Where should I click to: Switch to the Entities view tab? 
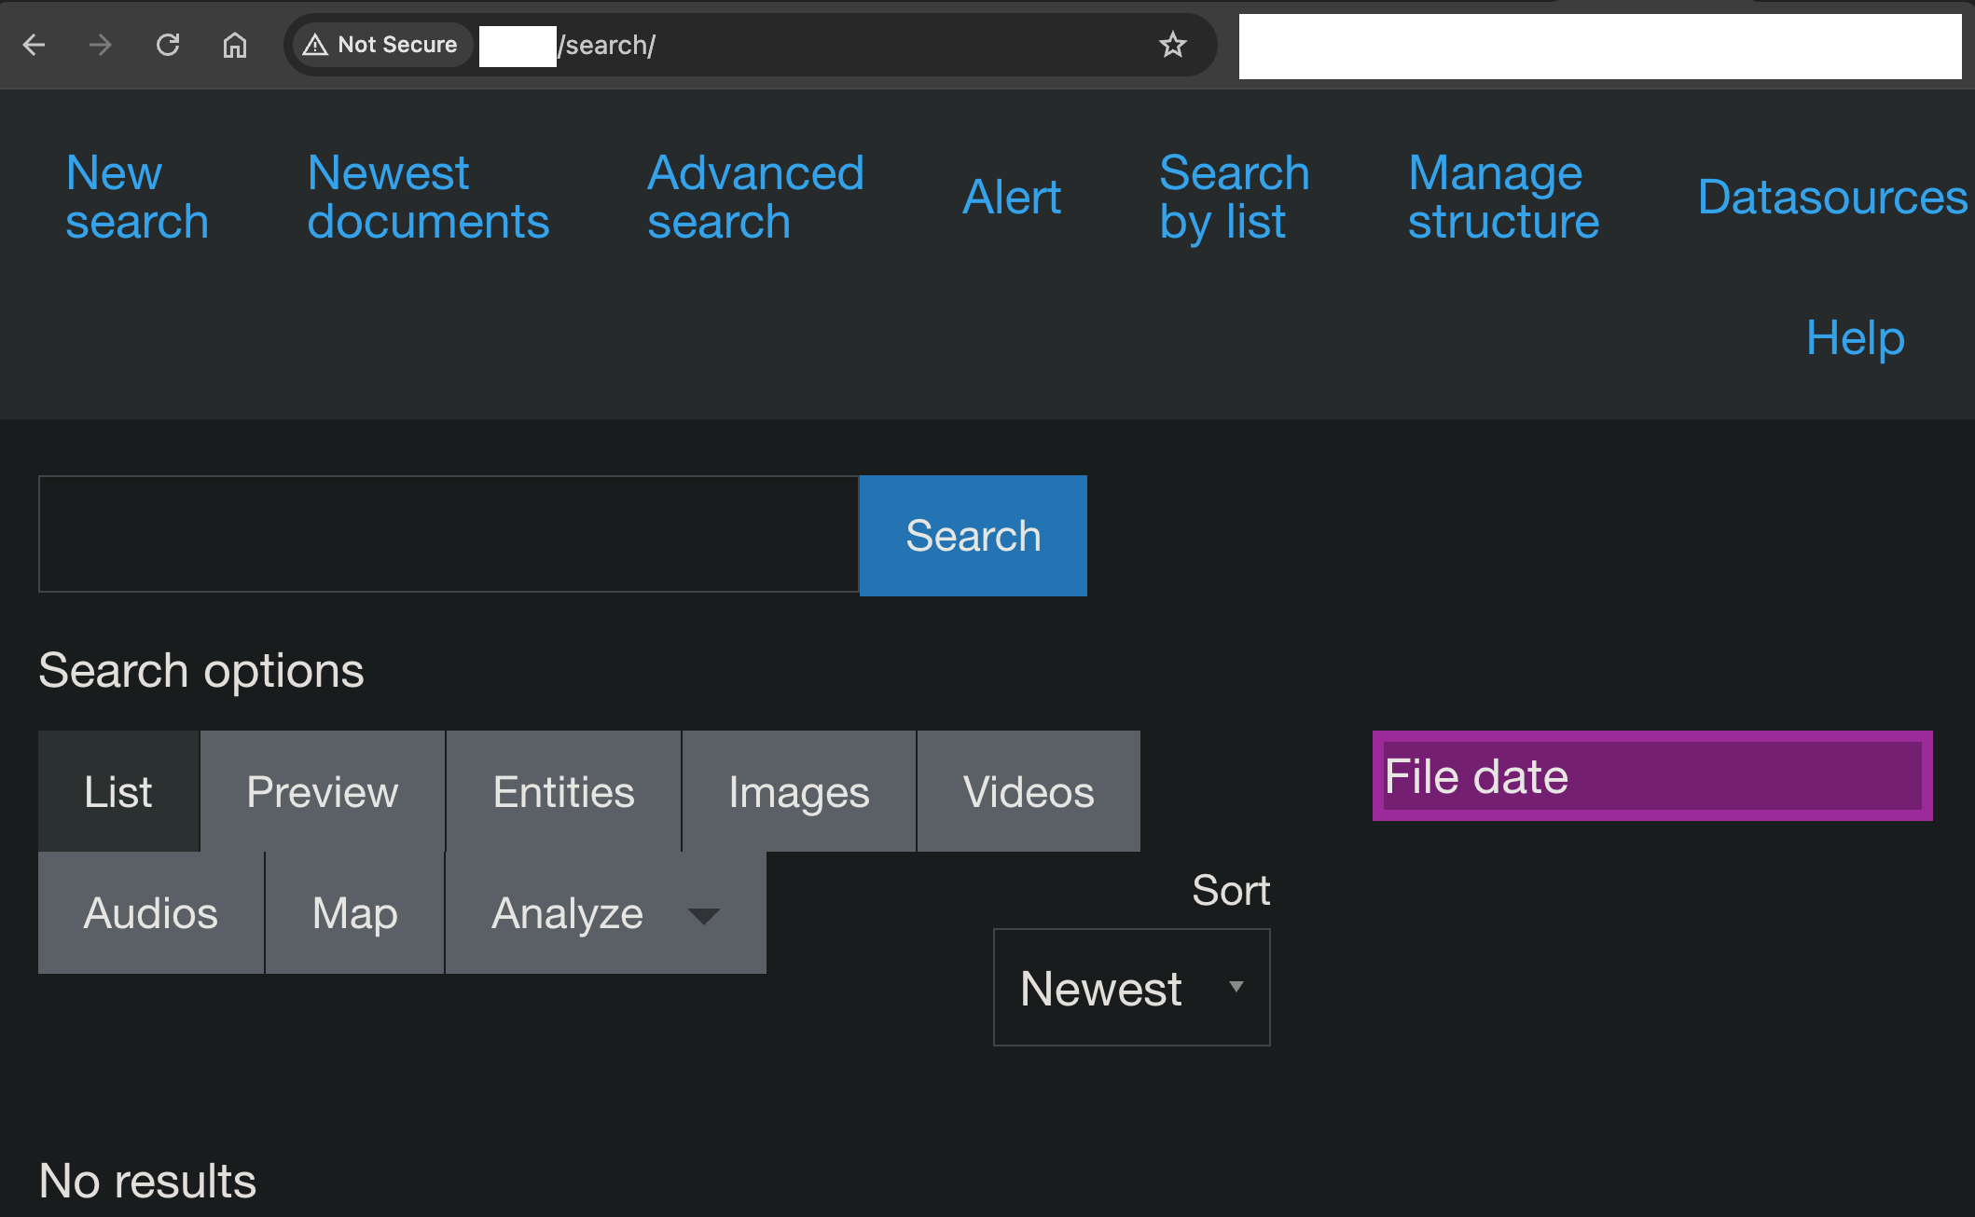click(563, 792)
